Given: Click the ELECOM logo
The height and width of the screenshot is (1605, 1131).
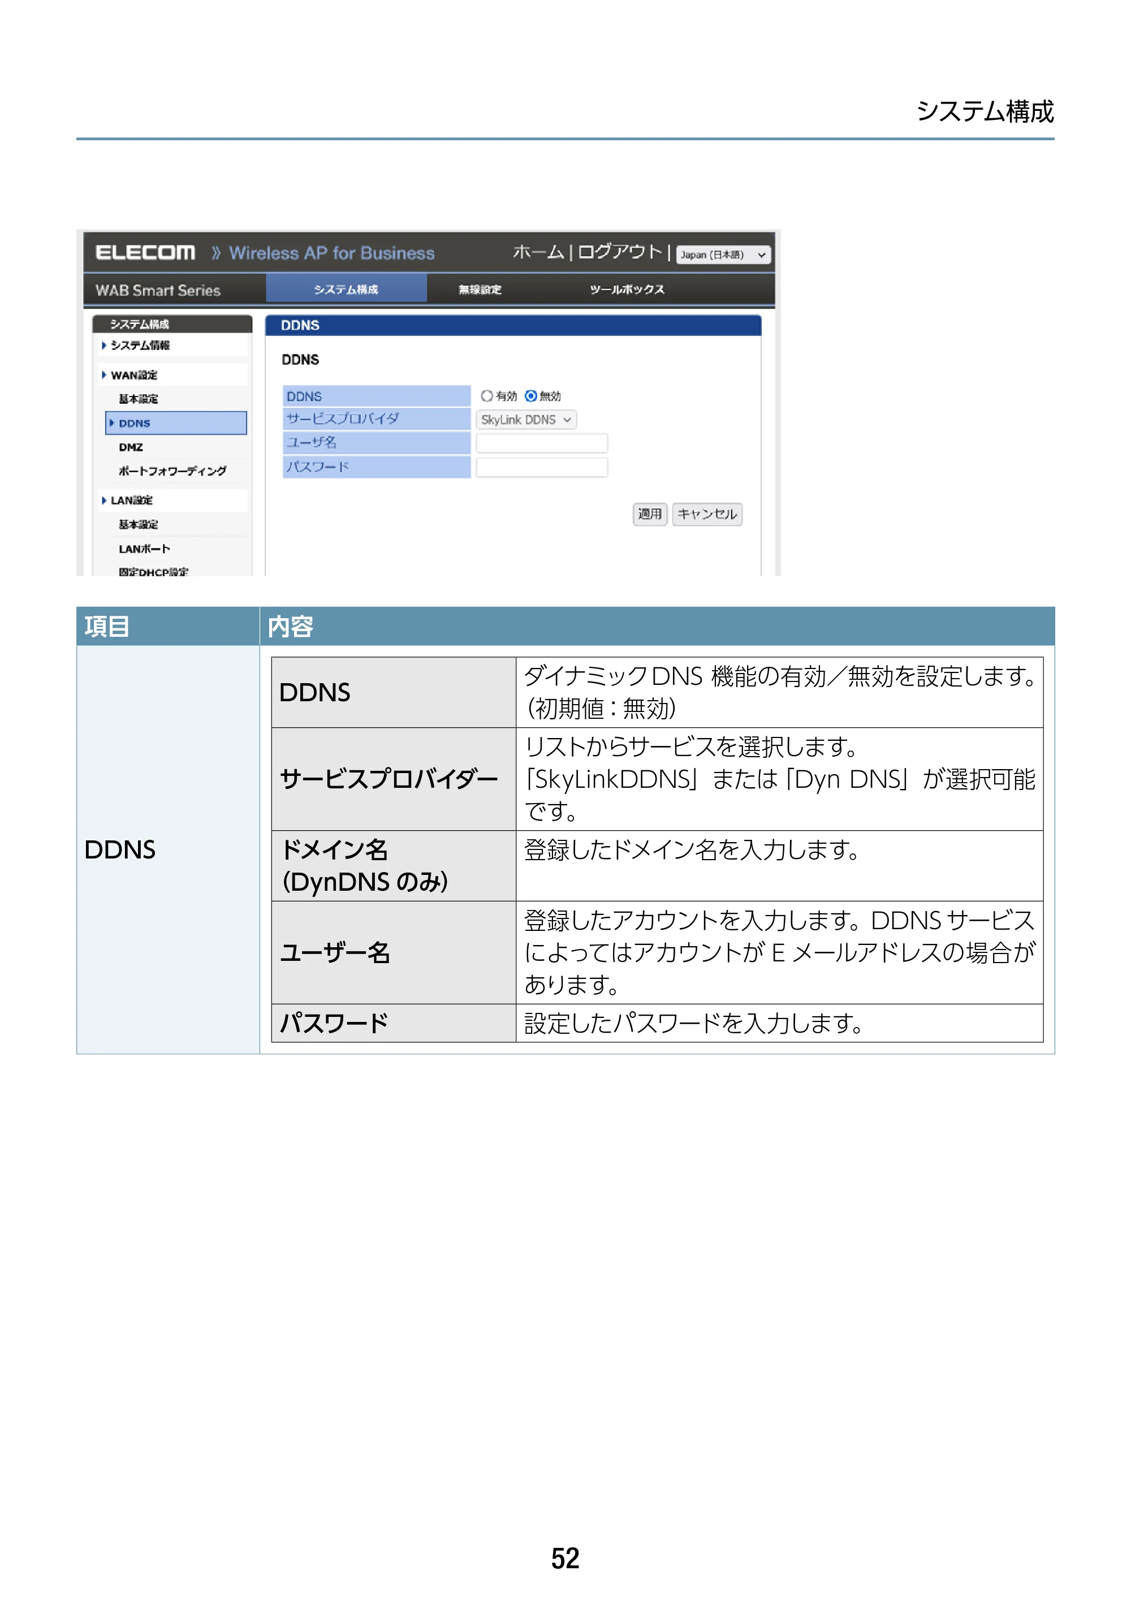Looking at the screenshot, I should click(x=145, y=252).
